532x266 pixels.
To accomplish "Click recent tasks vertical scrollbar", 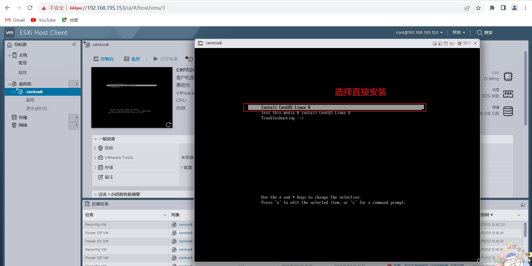I will click(525, 230).
